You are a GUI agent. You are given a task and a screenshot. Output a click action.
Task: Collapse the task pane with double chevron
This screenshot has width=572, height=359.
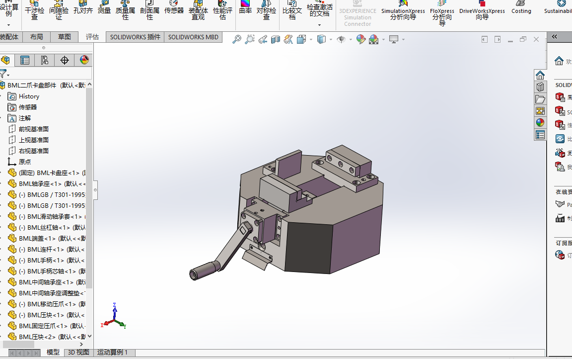click(555, 36)
